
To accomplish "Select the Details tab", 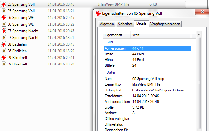I will [142, 24].
